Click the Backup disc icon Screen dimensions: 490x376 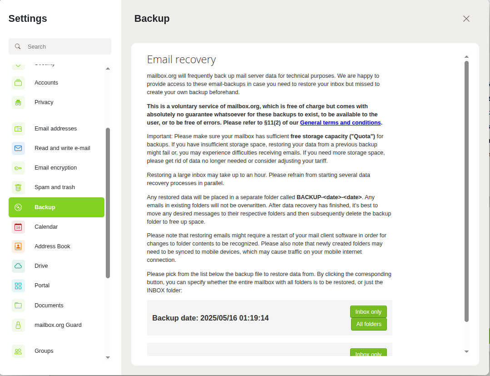pos(18,207)
